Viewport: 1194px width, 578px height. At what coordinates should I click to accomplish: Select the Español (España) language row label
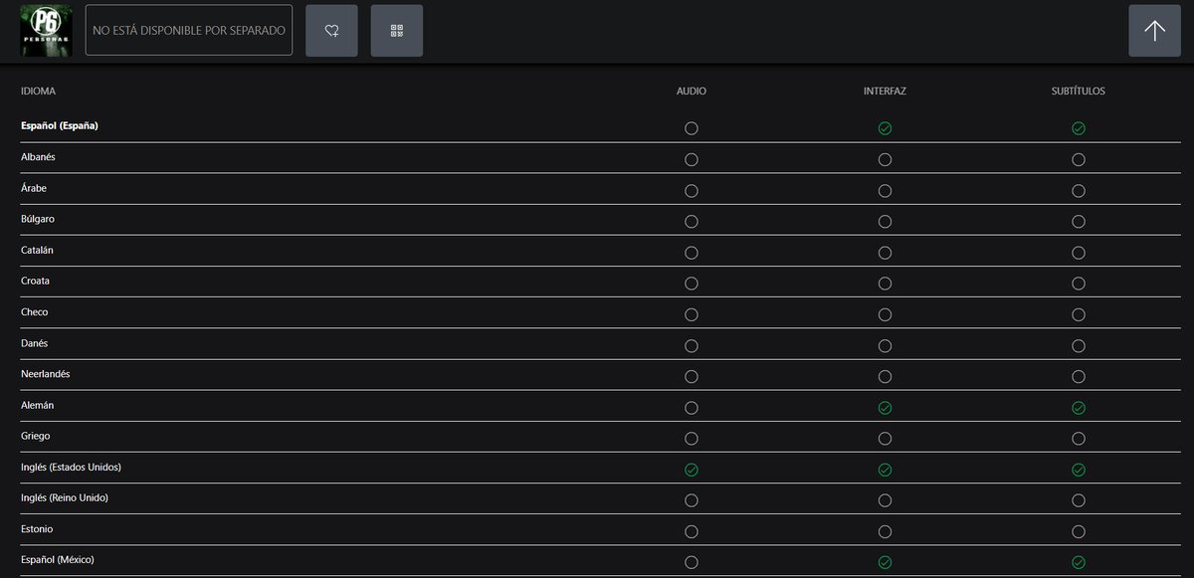pyautogui.click(x=59, y=126)
